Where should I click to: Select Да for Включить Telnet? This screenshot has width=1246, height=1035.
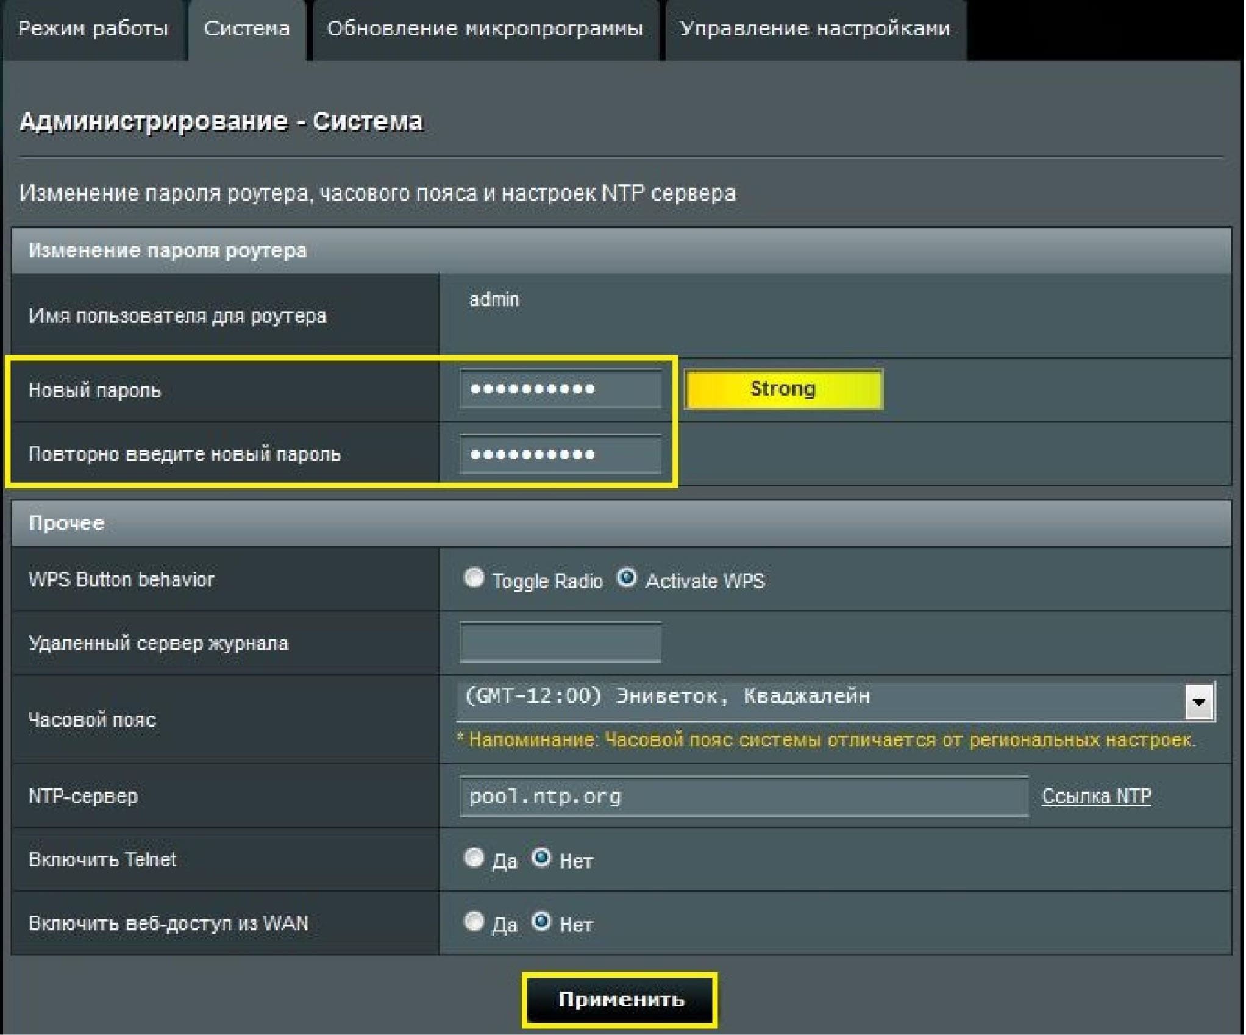click(x=474, y=858)
